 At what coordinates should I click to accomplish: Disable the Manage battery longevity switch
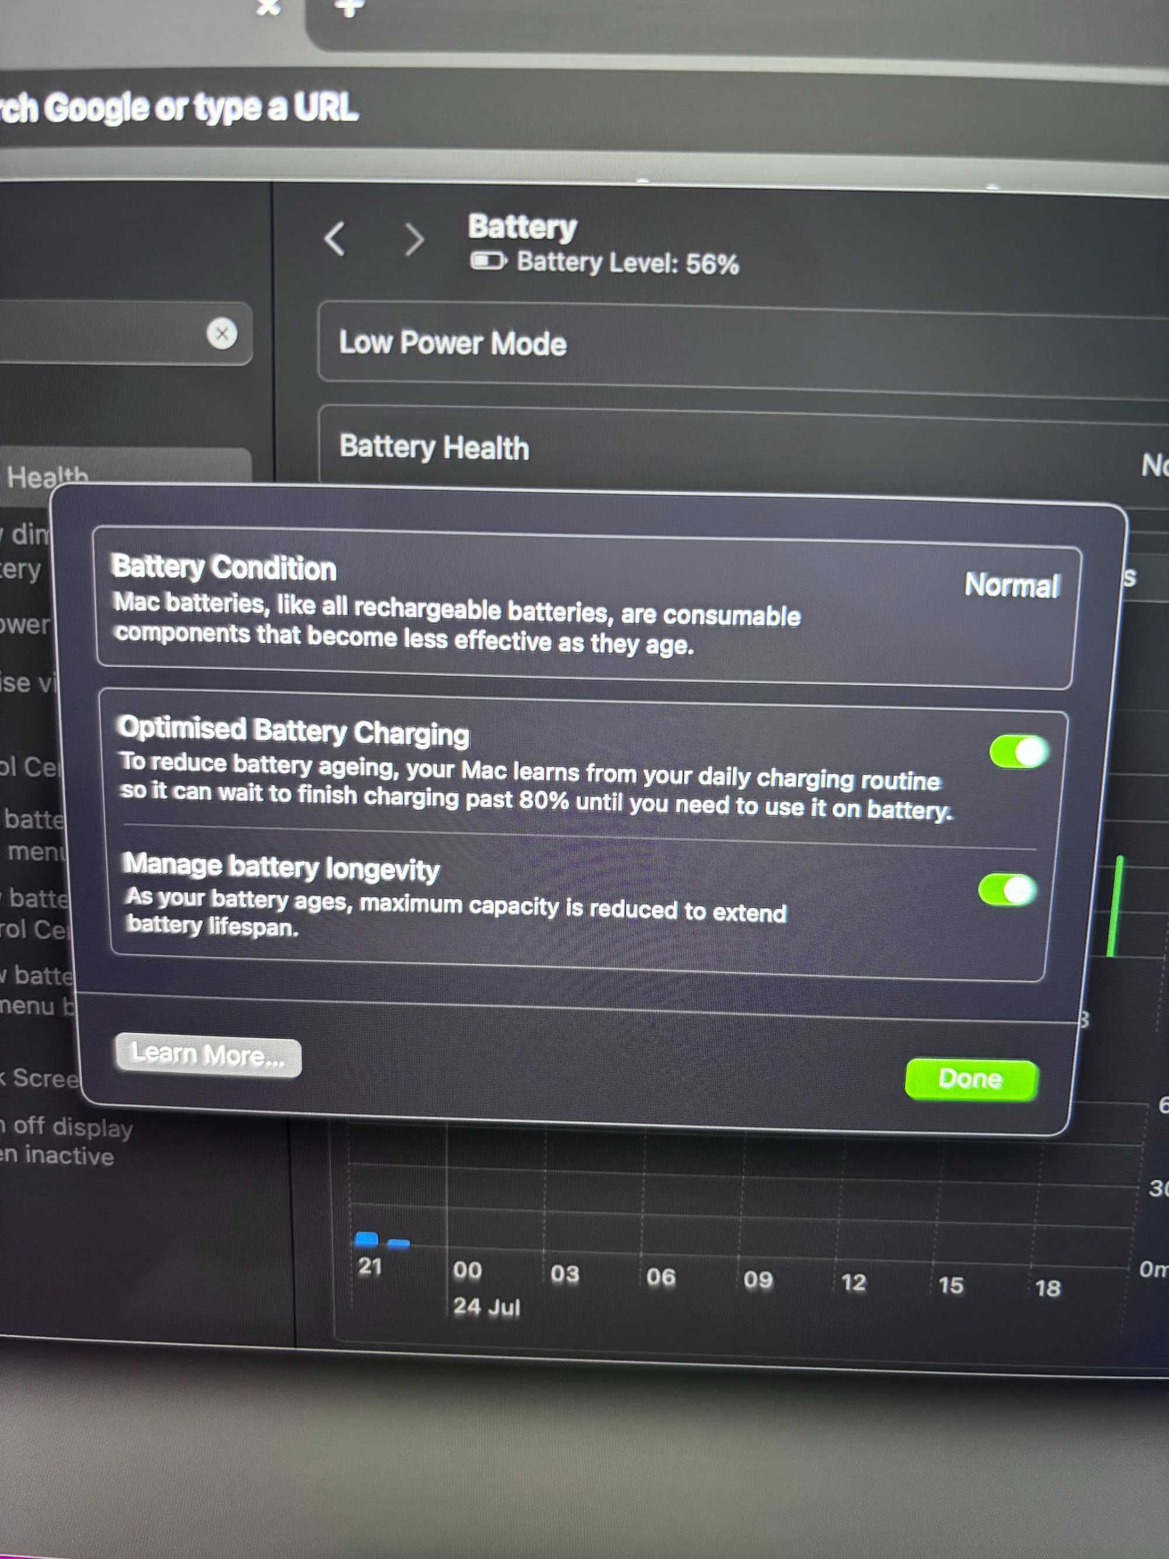pos(1007,890)
